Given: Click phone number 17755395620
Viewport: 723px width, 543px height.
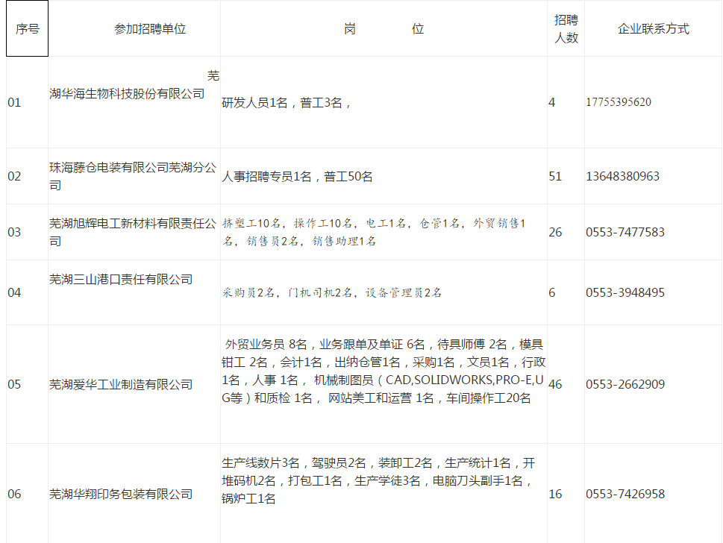Looking at the screenshot, I should click(x=619, y=102).
